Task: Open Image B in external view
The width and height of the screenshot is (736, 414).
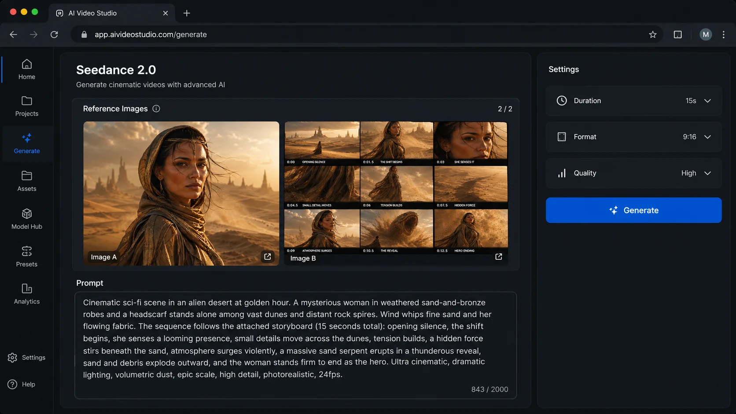Action: click(x=499, y=256)
